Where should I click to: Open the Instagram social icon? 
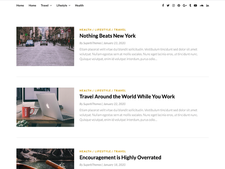click(173, 5)
